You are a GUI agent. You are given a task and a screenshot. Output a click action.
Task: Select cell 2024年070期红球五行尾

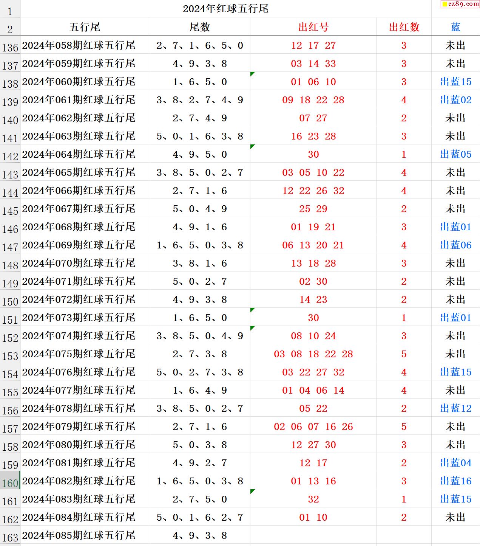click(x=79, y=263)
